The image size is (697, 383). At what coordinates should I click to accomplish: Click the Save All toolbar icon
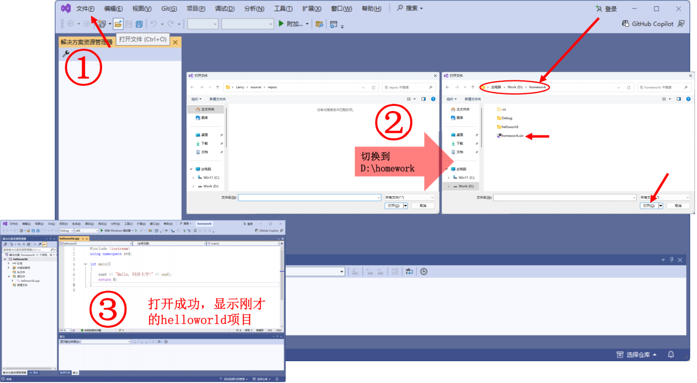[x=139, y=24]
